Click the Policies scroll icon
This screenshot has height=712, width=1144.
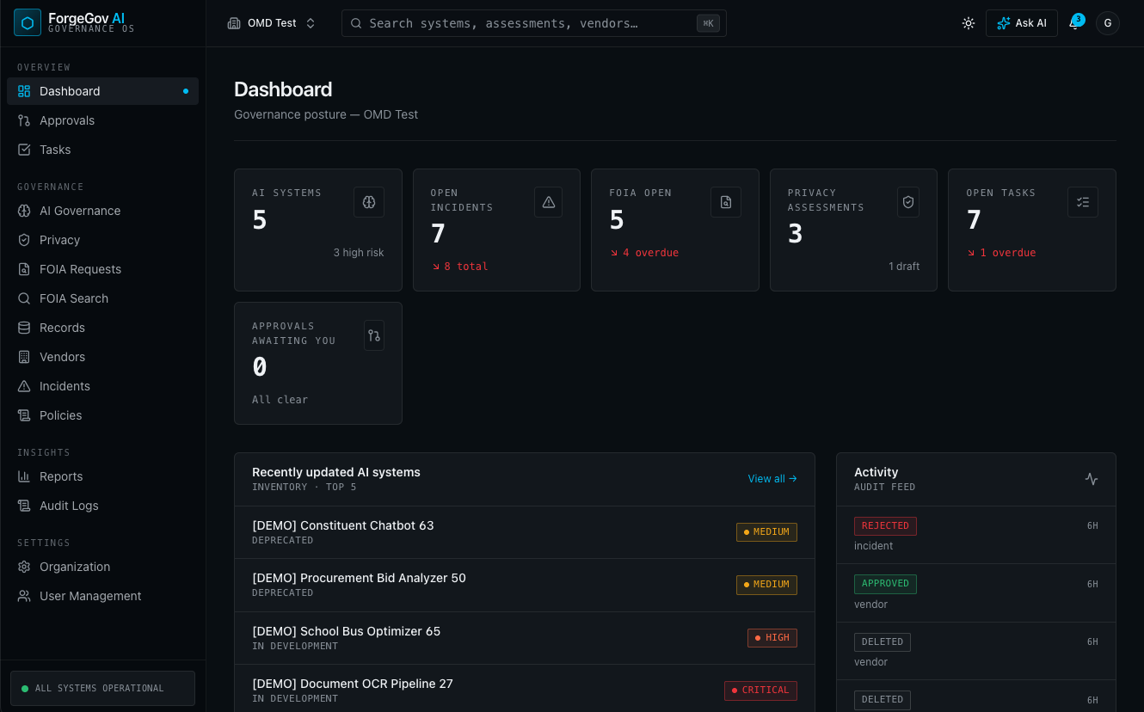coord(24,415)
